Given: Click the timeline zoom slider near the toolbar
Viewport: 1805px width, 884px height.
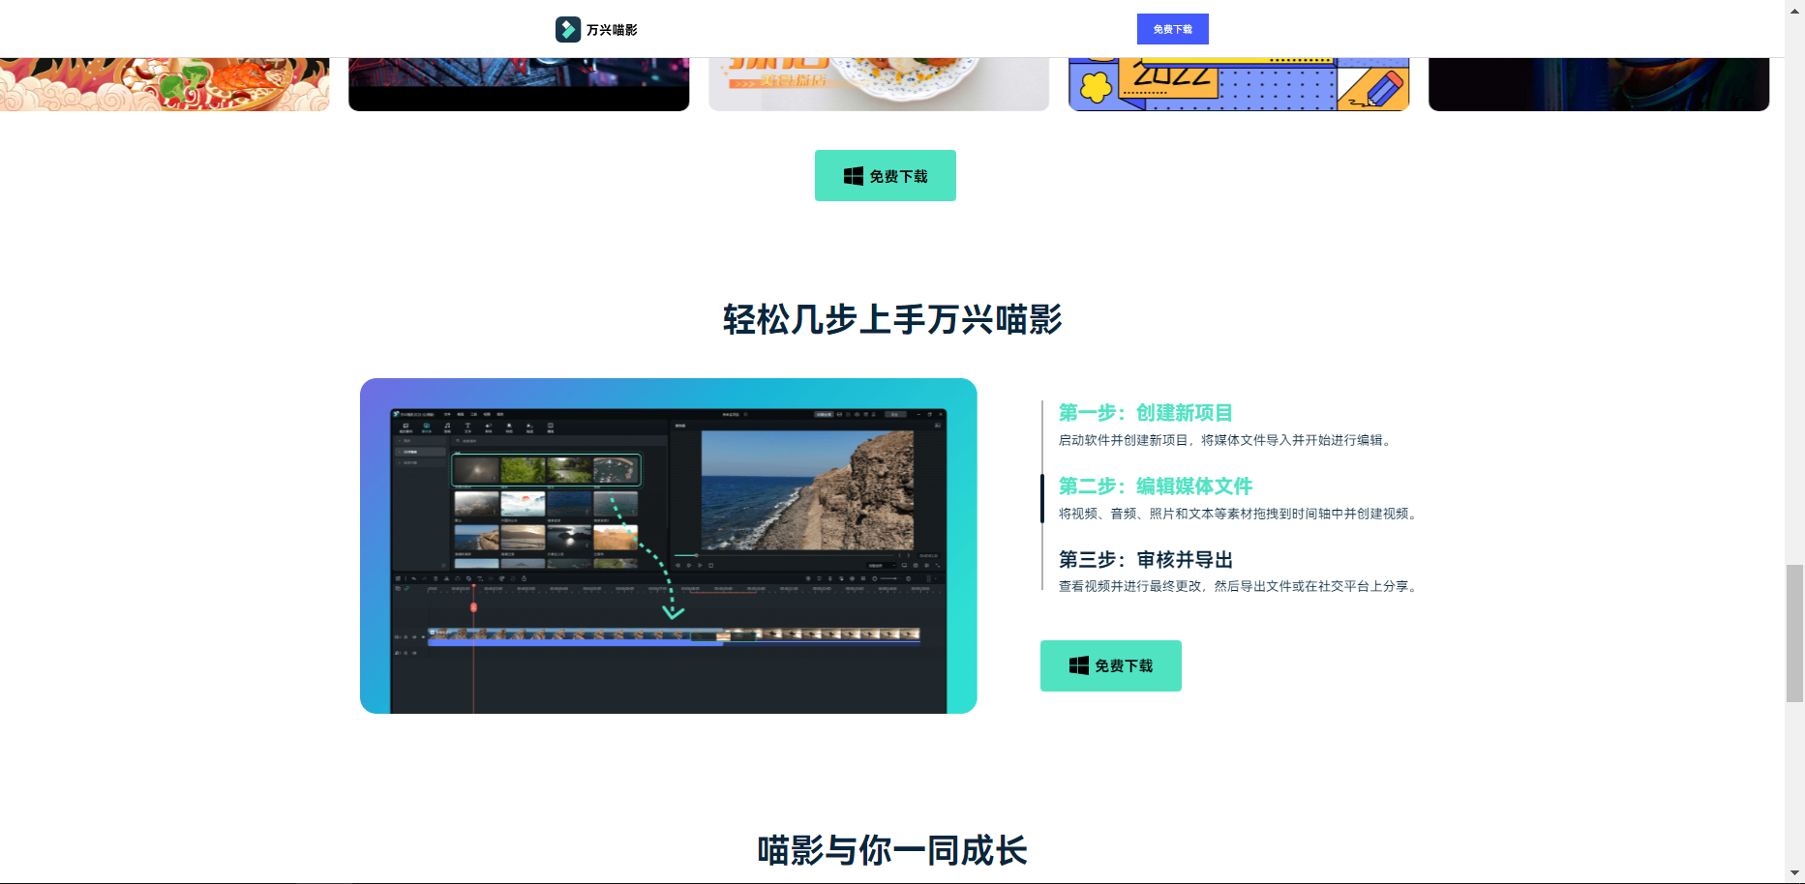Looking at the screenshot, I should (889, 577).
